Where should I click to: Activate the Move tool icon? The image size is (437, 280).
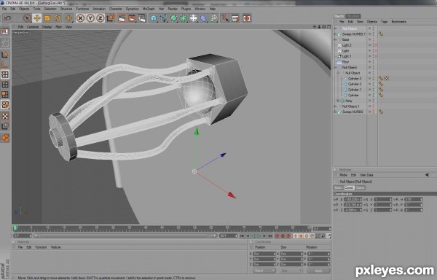pyautogui.click(x=37, y=18)
